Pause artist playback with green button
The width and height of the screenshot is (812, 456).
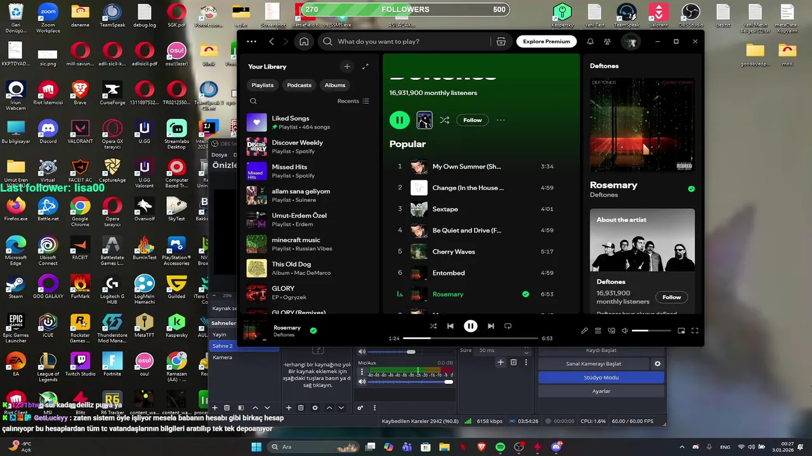coord(400,120)
